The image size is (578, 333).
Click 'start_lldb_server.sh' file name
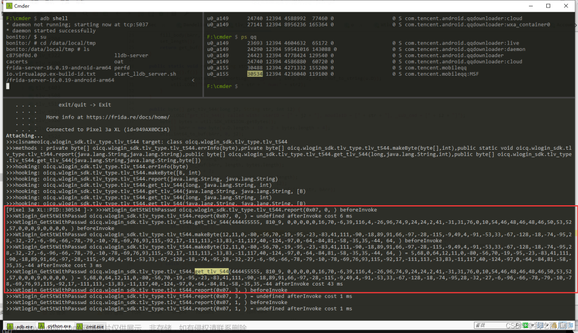click(145, 74)
